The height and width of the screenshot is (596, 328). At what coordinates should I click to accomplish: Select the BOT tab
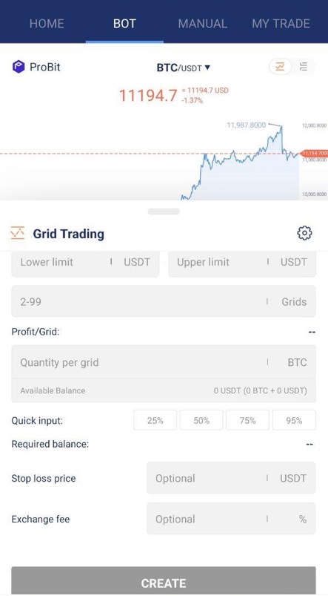click(124, 24)
